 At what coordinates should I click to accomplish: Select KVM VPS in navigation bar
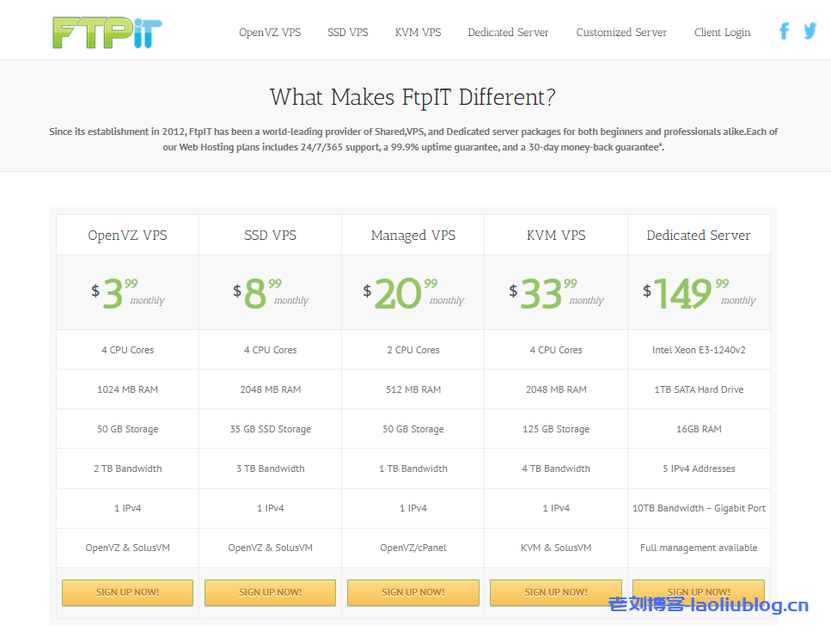tap(418, 33)
